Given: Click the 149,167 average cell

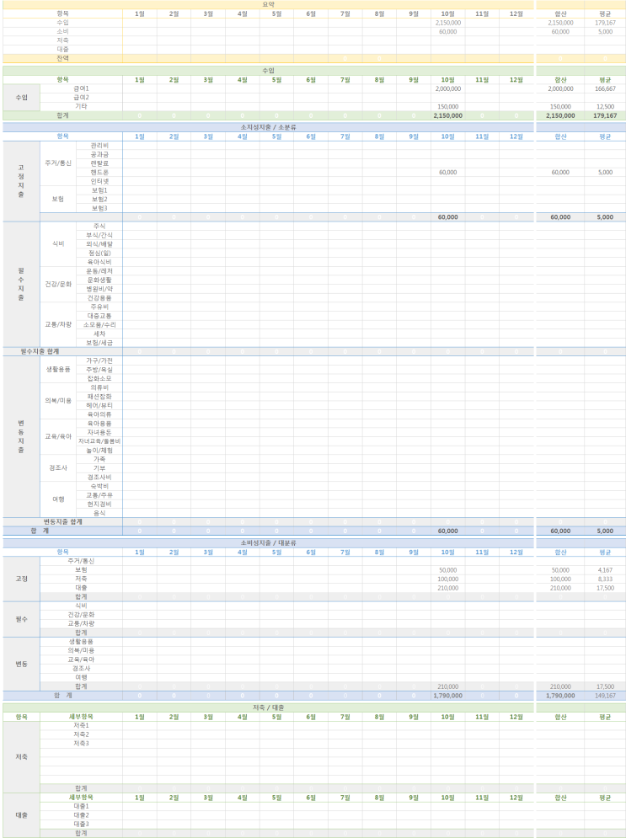Looking at the screenshot, I should click(605, 696).
